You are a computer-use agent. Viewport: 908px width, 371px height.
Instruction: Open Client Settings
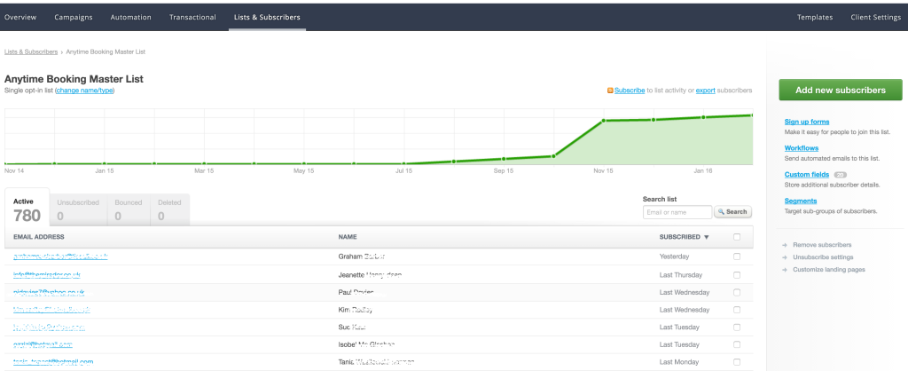click(875, 18)
